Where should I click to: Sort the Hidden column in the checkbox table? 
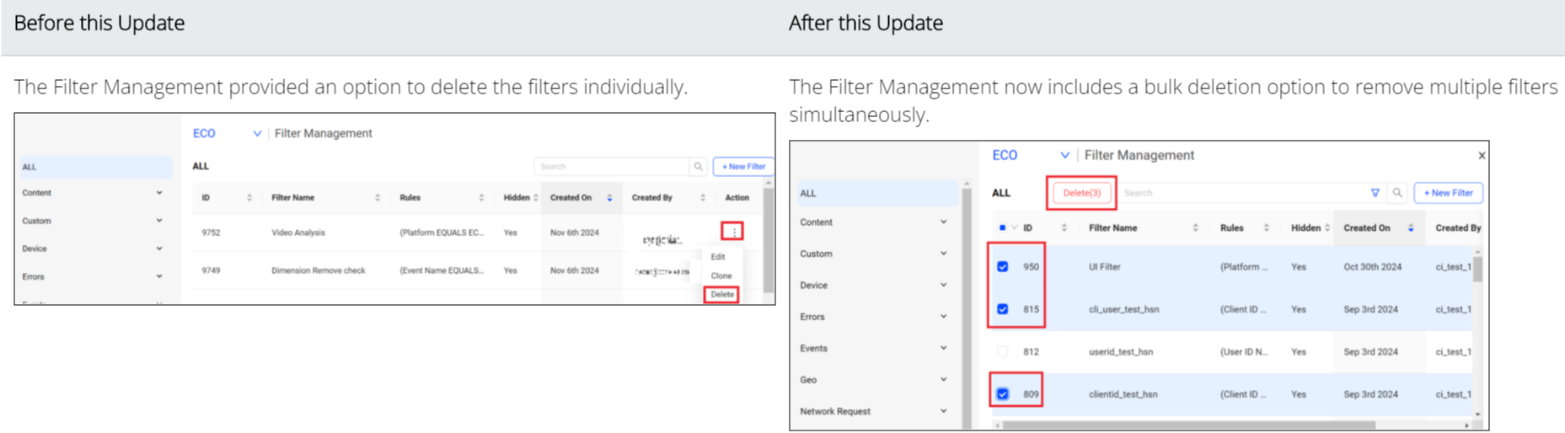point(1327,228)
